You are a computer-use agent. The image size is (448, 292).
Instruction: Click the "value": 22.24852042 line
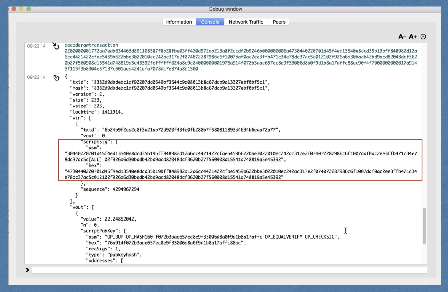click(x=108, y=219)
